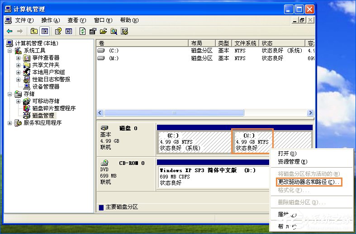Expand the 服务和应用程序 tree node
Image resolution: width=356 pixels, height=234 pixels.
pyautogui.click(x=9, y=123)
